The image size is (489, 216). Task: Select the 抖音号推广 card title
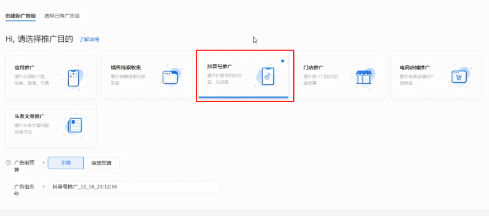(x=220, y=67)
